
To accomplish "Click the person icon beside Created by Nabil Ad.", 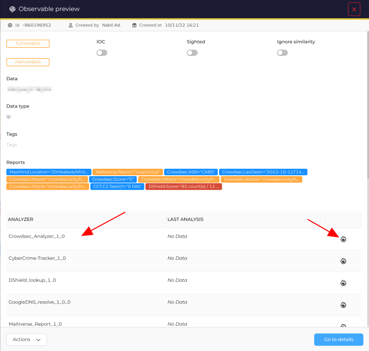I will tap(70, 25).
